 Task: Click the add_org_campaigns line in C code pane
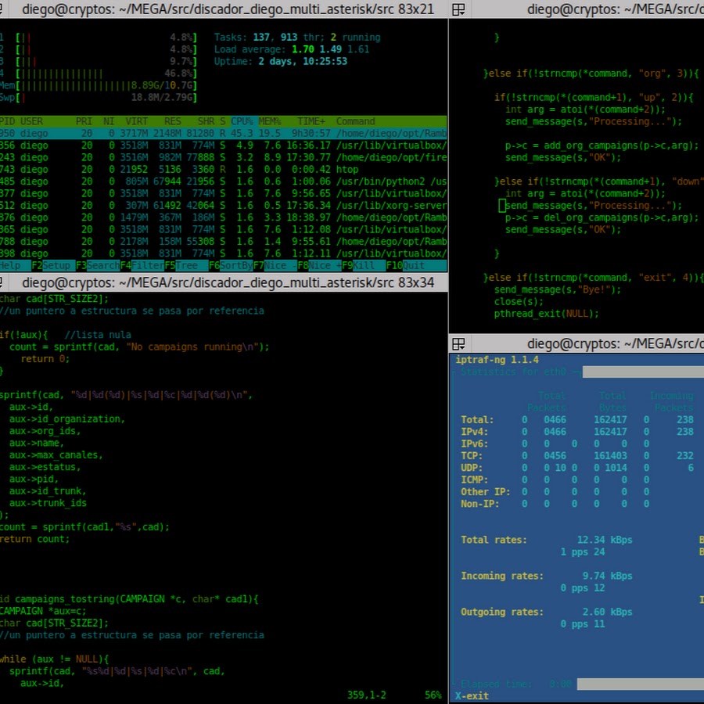tap(602, 145)
